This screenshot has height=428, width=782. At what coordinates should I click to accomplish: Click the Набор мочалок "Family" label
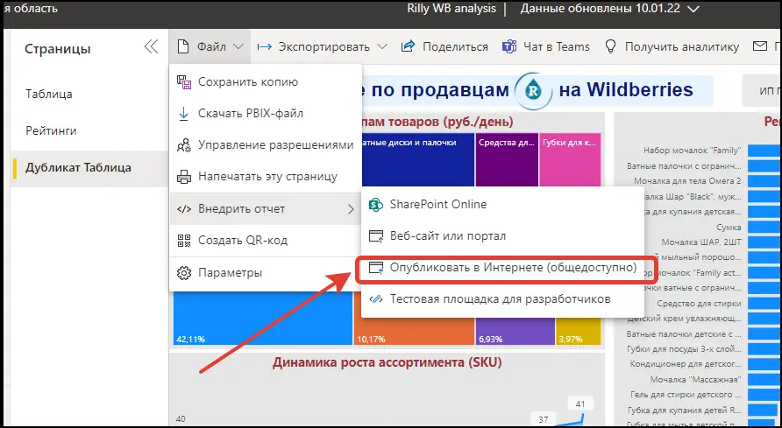(693, 151)
